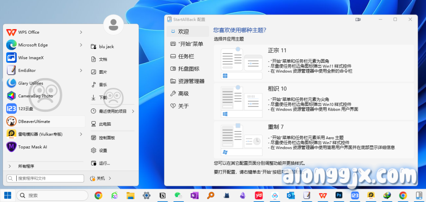Launch DBeaverUltimate from the Start menu
This screenshot has width=426, height=202.
pos(45,122)
